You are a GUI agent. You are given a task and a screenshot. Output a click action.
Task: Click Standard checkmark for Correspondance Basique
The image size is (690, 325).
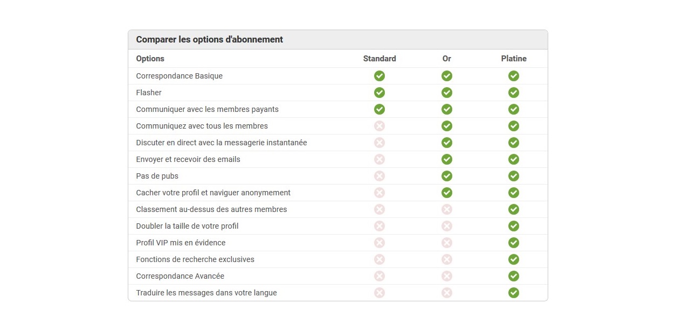[x=379, y=76]
